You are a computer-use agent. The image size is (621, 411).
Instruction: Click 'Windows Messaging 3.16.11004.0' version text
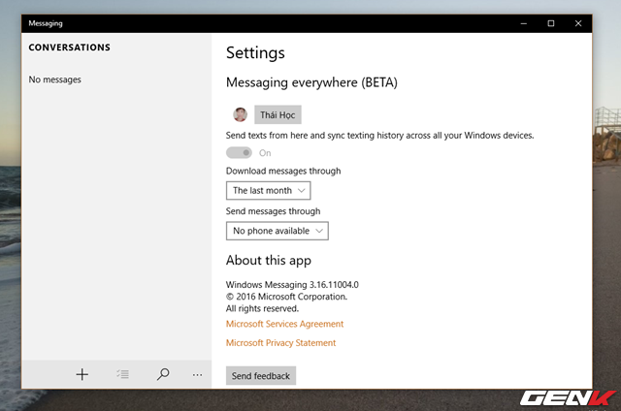point(292,285)
